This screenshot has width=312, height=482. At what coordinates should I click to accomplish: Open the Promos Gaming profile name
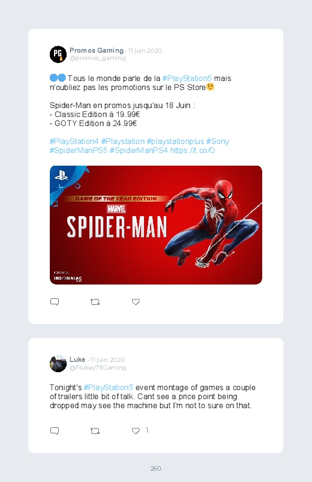(x=97, y=50)
